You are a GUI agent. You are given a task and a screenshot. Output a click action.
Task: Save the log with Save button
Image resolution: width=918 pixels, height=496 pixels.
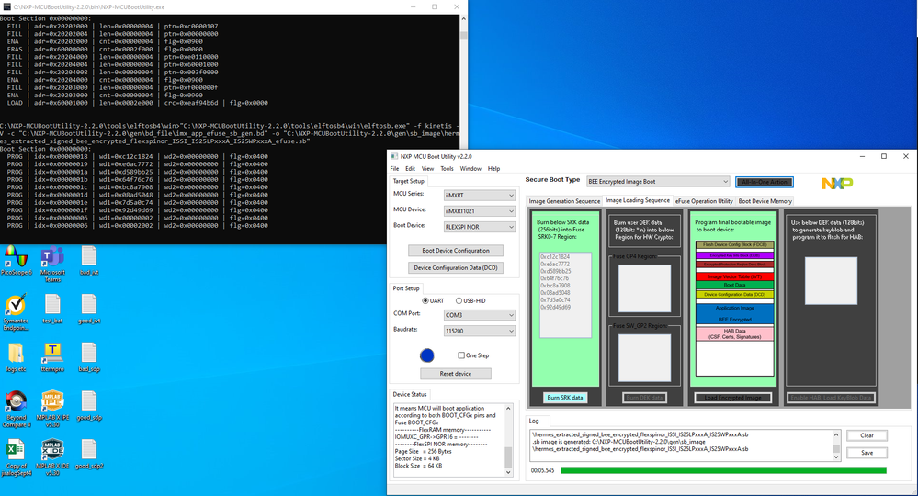click(867, 453)
